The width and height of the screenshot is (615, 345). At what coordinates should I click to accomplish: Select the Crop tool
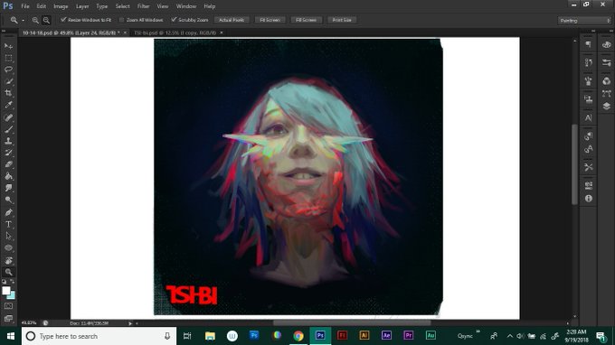click(x=8, y=93)
